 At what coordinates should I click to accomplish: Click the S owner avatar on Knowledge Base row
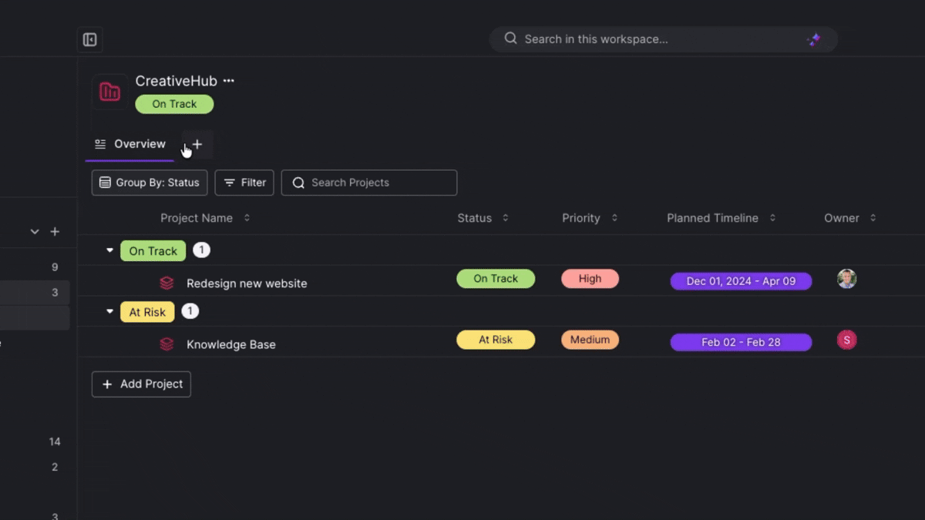pyautogui.click(x=846, y=340)
